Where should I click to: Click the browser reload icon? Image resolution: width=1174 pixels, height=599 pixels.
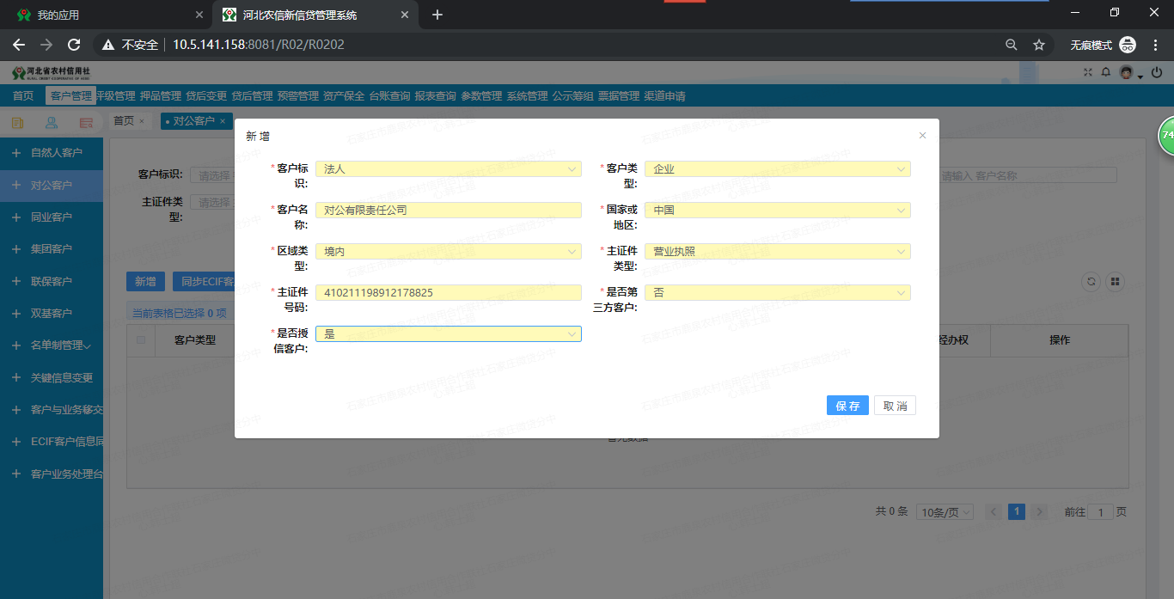pos(74,45)
